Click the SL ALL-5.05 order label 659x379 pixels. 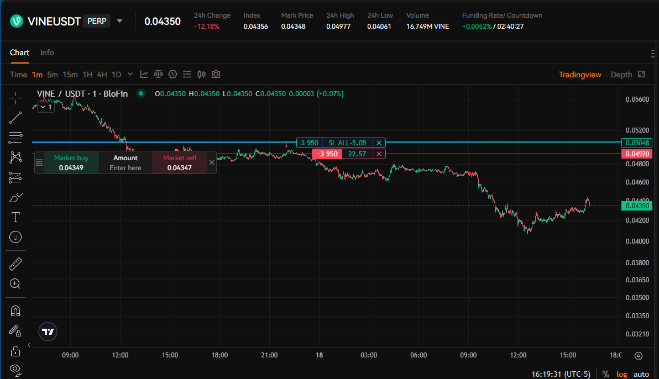pos(347,143)
